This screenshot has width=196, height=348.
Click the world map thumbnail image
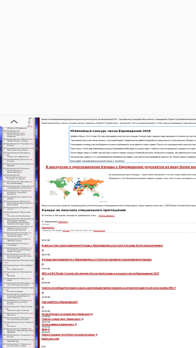coord(77,189)
